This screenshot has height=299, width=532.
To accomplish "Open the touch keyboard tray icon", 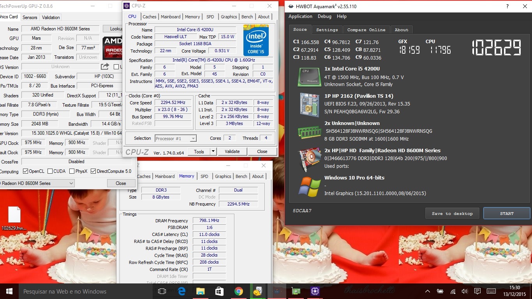I will 491,291.
